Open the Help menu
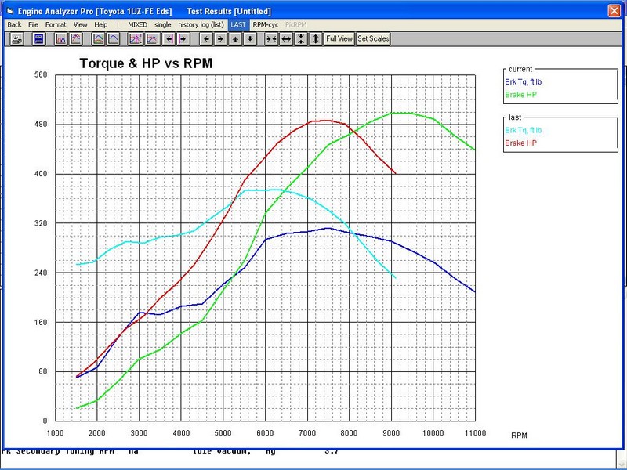The height and width of the screenshot is (470, 627). [101, 25]
